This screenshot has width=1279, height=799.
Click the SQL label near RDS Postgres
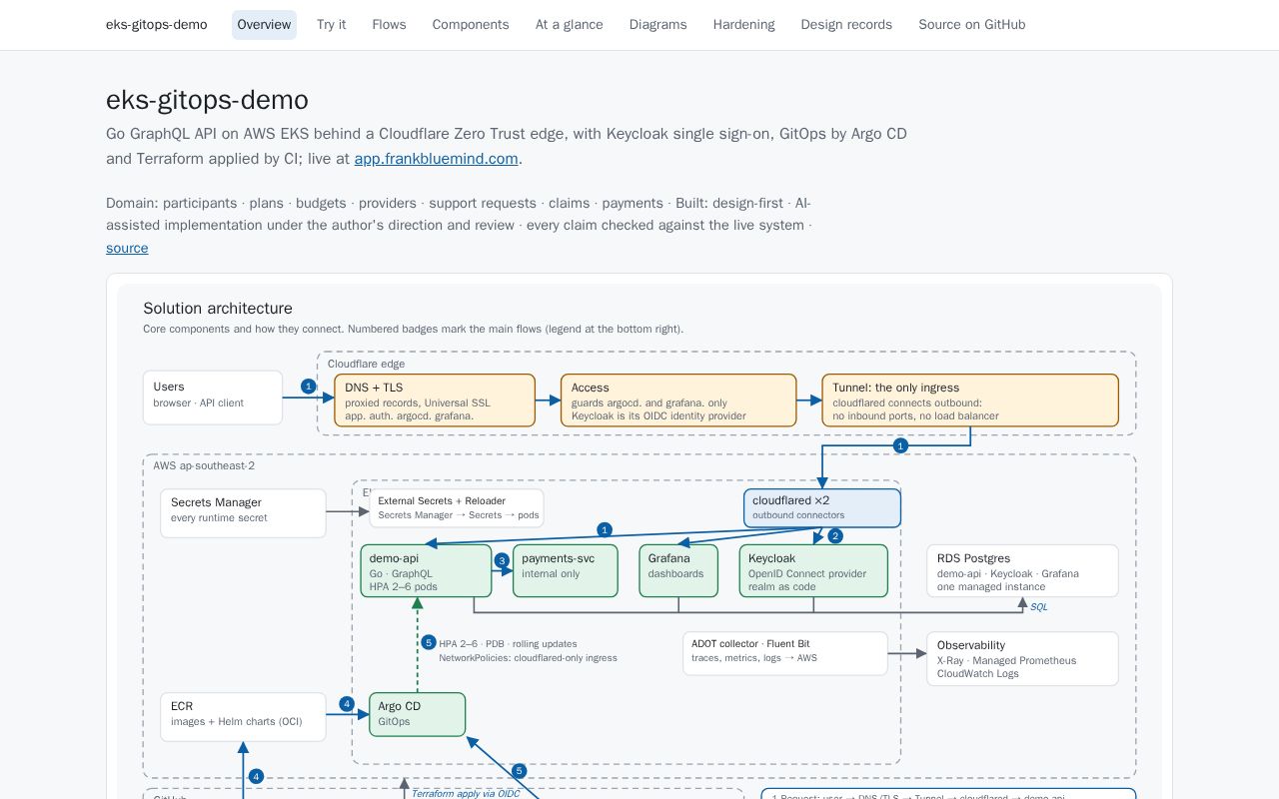coord(1039,607)
